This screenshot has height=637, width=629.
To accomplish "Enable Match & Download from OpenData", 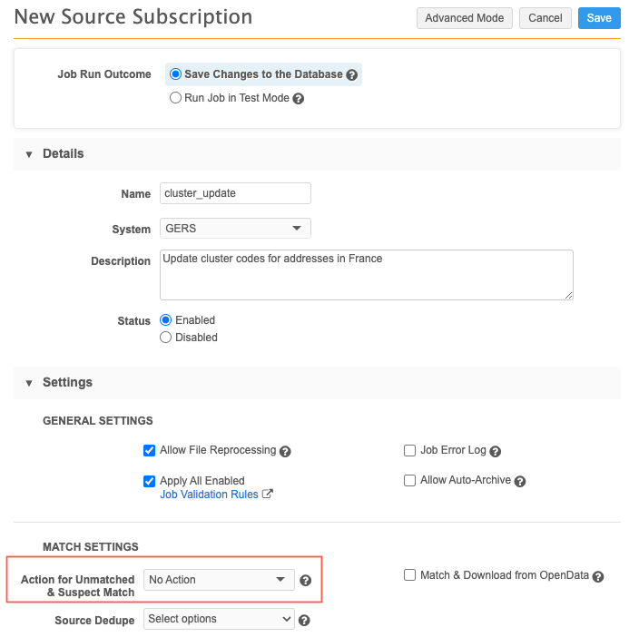I will (410, 575).
